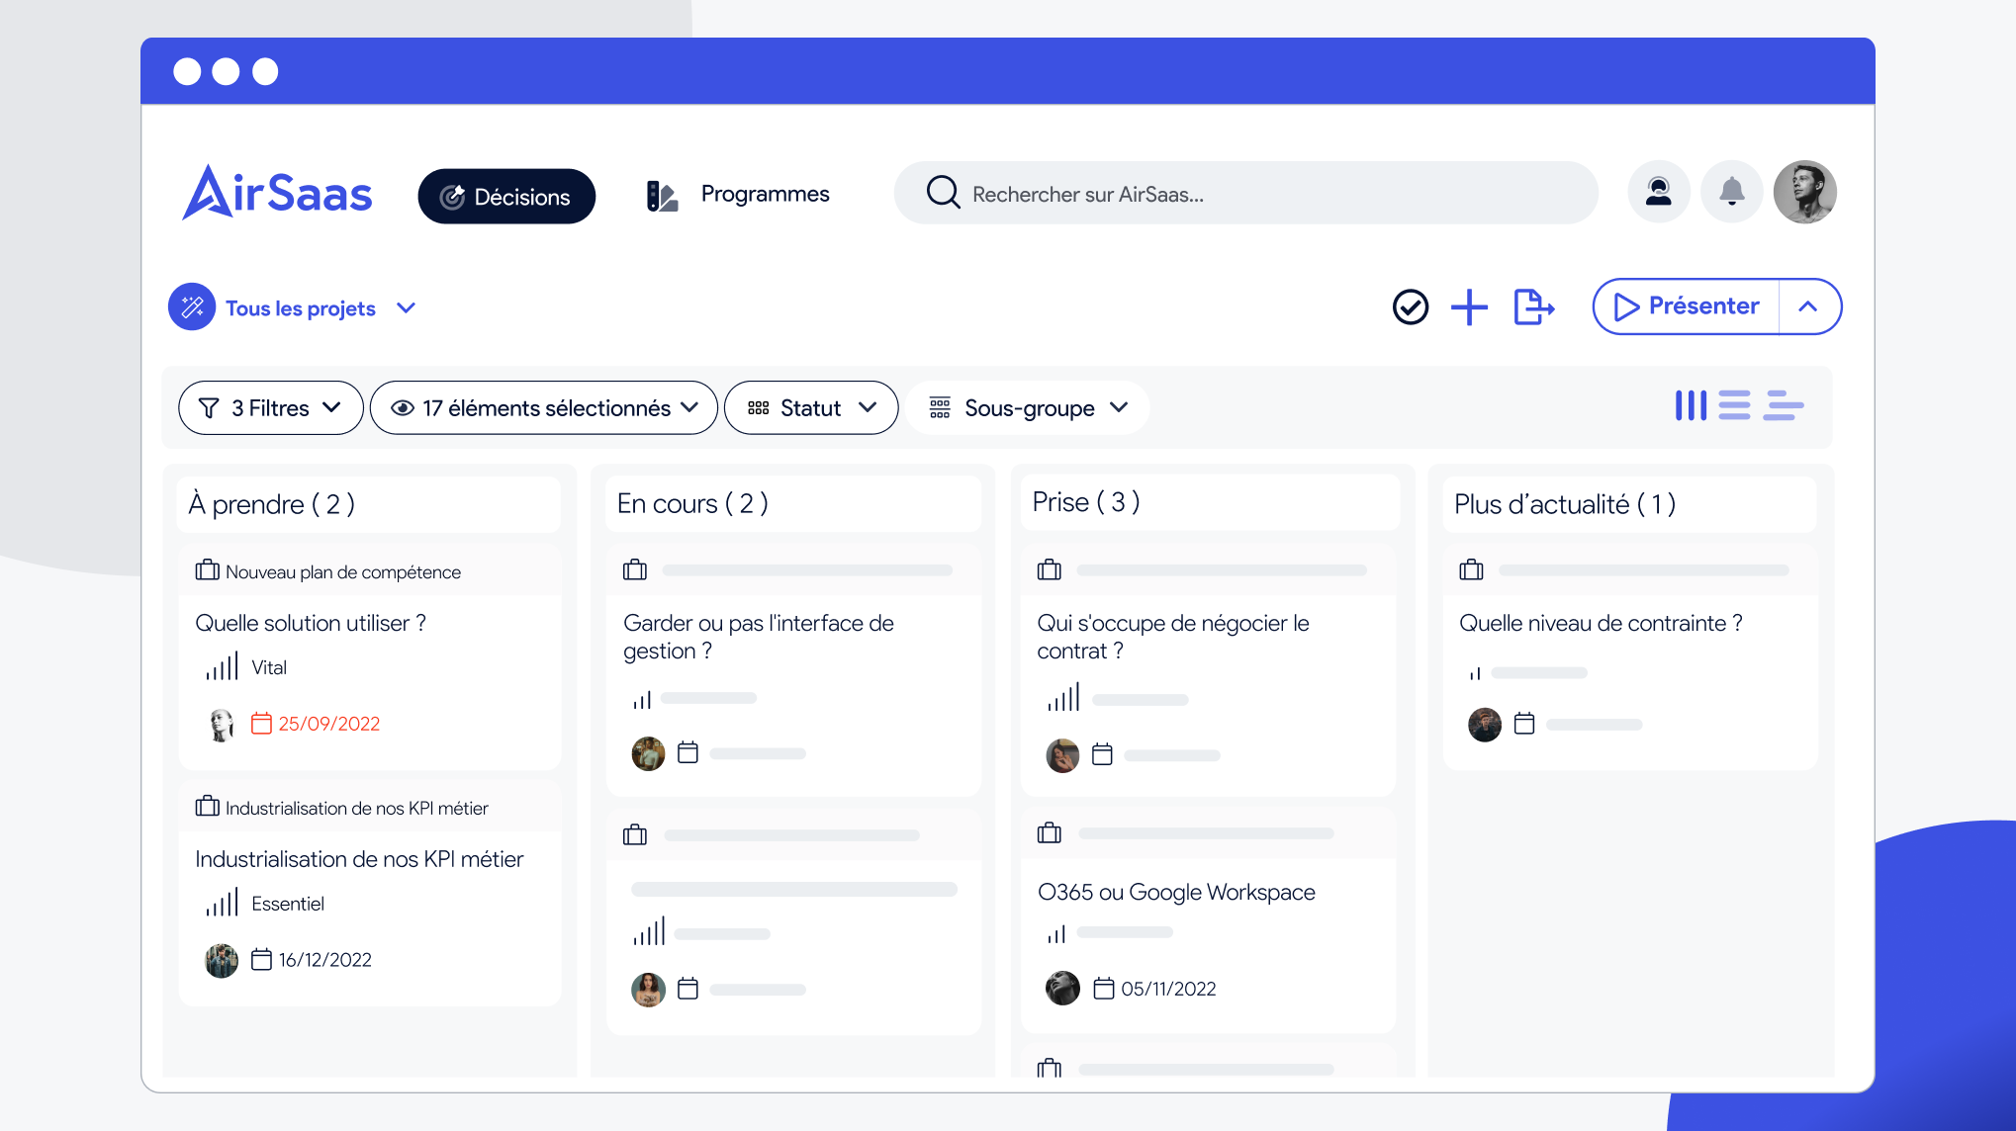This screenshot has height=1131, width=2016.
Task: Click briefcase icon above Qui s'occupe card
Action: pos(1049,570)
